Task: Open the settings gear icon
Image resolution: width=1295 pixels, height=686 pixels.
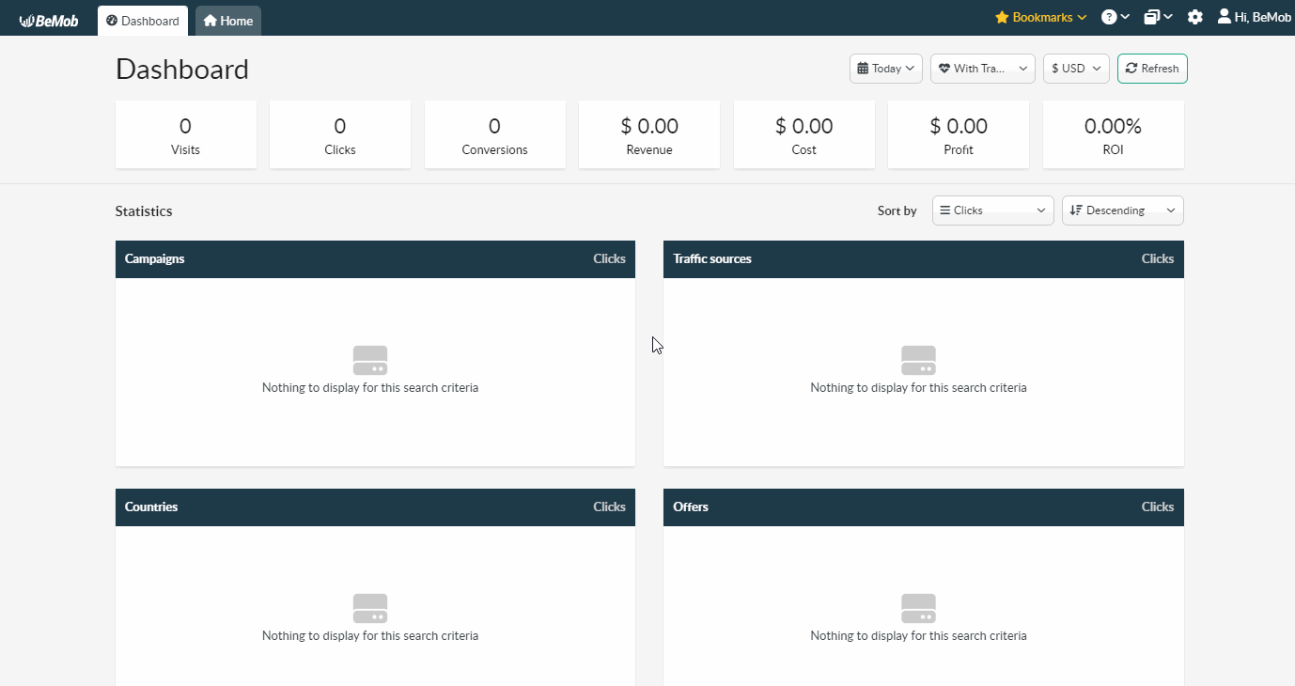Action: click(1194, 17)
